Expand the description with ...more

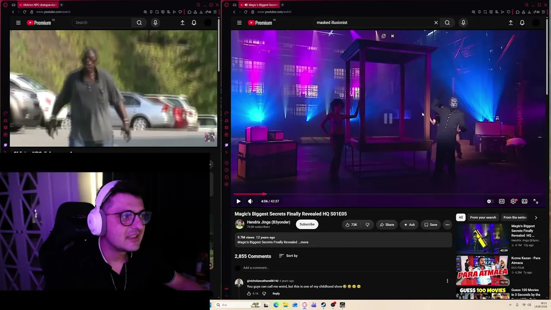[304, 242]
